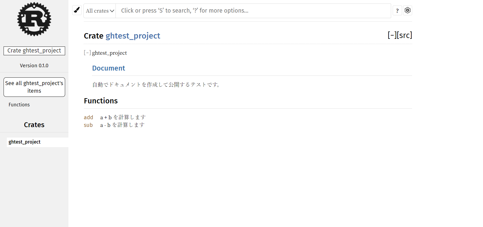
Task: Click the ghtest_project title link
Action: 133,36
